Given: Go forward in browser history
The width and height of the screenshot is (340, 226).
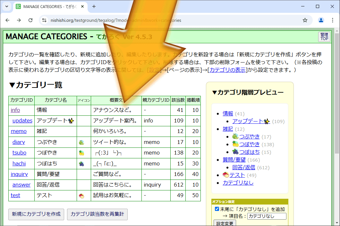Looking at the screenshot, I should 19,20.
